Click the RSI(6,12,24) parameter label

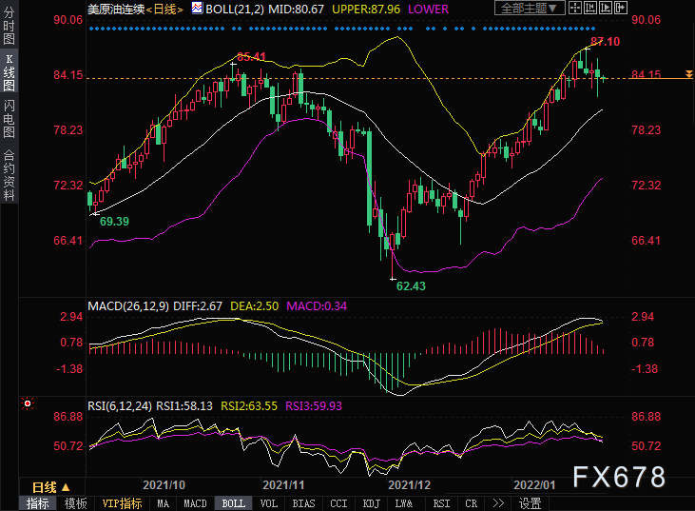pos(120,406)
